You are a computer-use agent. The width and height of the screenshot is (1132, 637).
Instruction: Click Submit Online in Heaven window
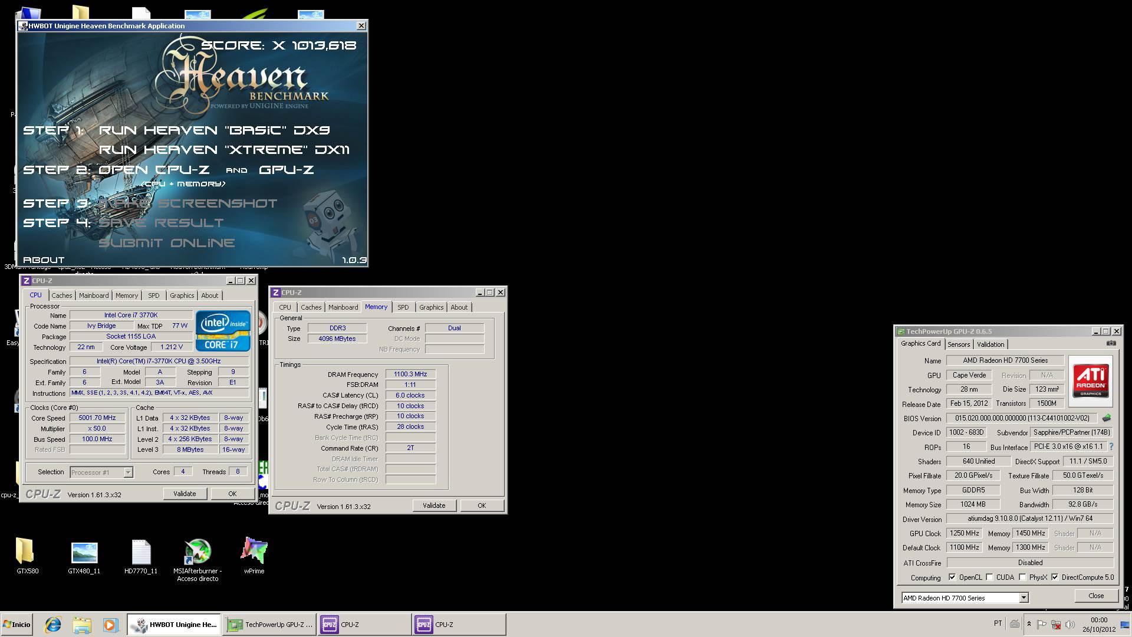167,243
